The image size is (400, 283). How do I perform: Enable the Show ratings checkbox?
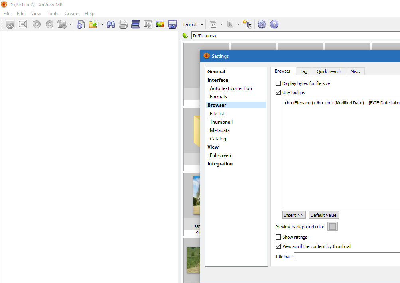[278, 237]
